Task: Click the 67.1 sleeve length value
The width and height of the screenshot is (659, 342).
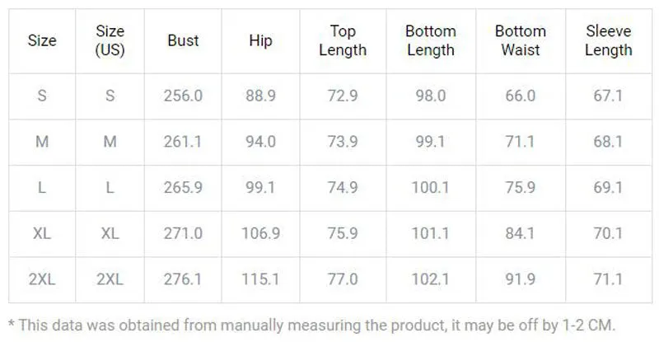Action: pos(608,96)
